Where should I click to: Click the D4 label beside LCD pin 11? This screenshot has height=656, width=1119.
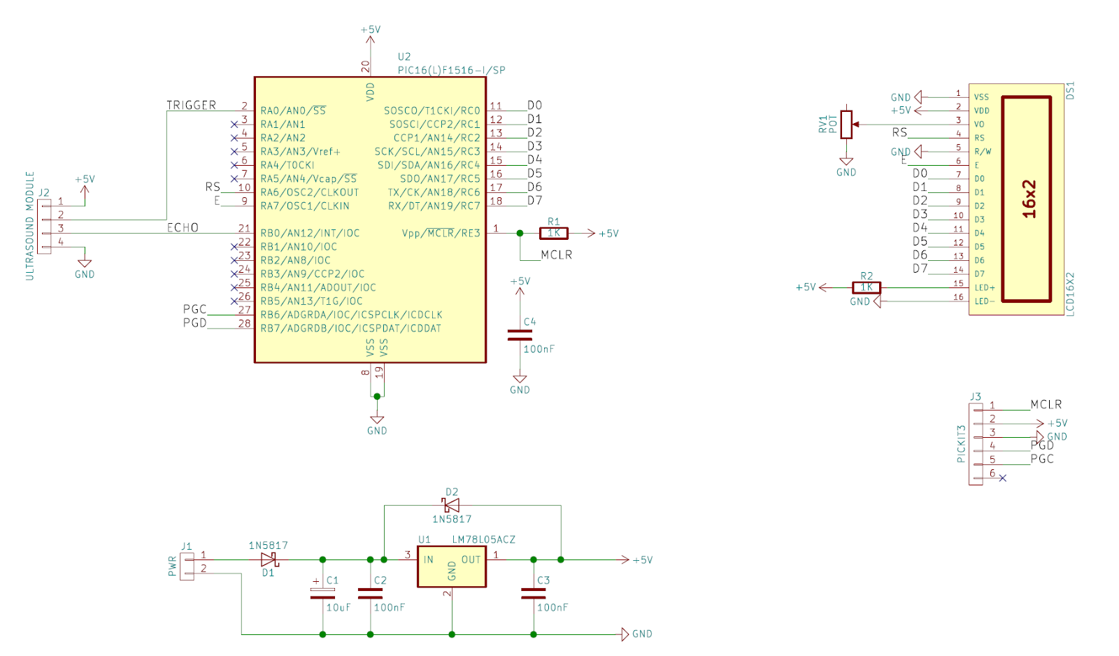[x=920, y=227]
